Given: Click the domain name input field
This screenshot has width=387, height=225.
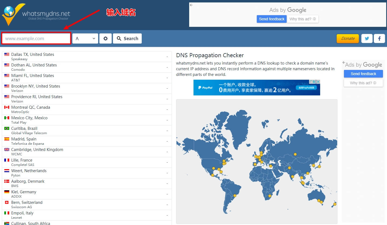Looking at the screenshot, I should [x=36, y=38].
